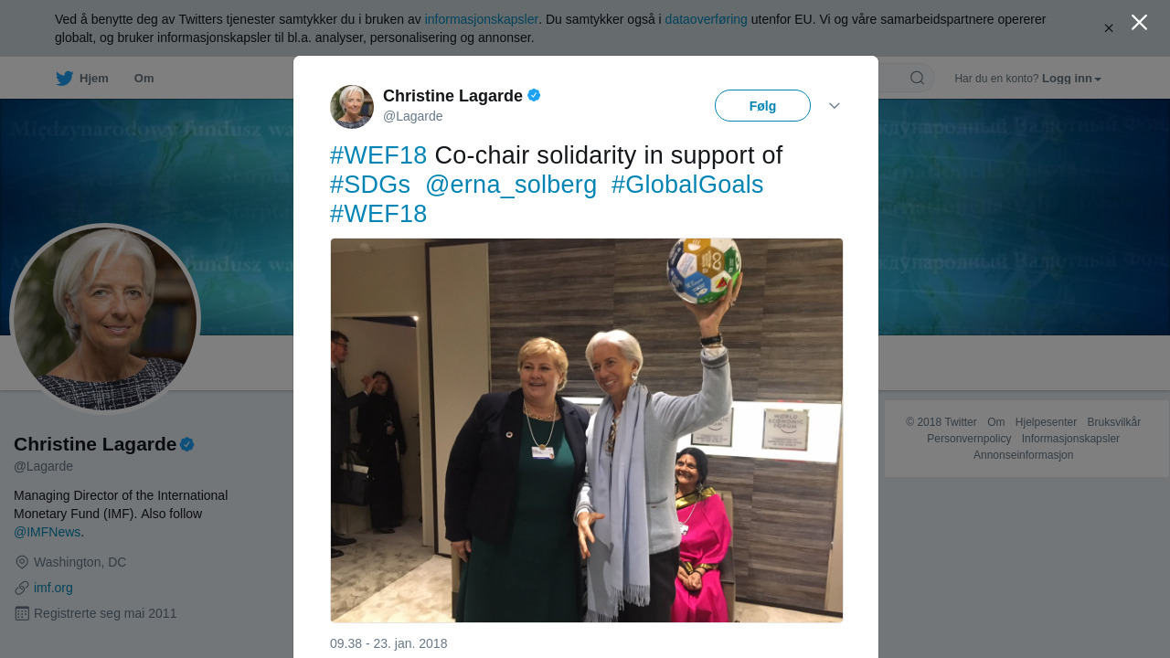The width and height of the screenshot is (1170, 658).
Task: Click the search magnifier icon
Action: click(917, 78)
